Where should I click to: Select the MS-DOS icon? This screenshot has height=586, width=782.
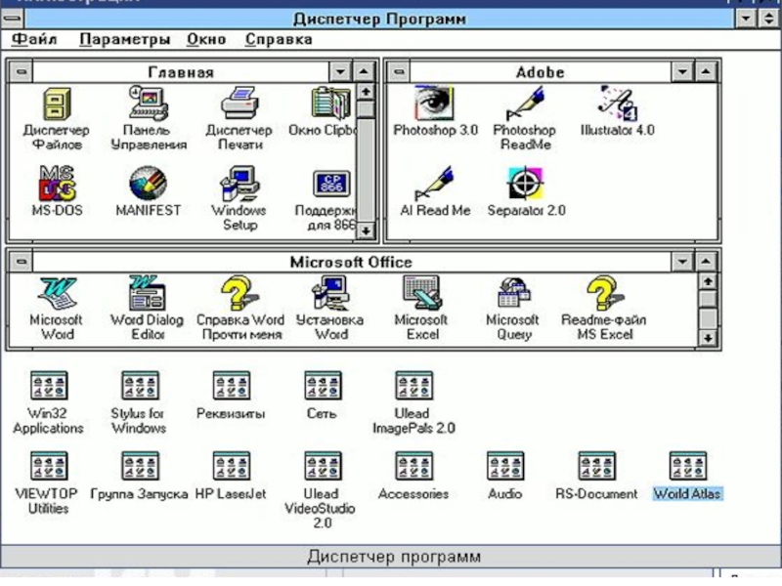tap(56, 184)
